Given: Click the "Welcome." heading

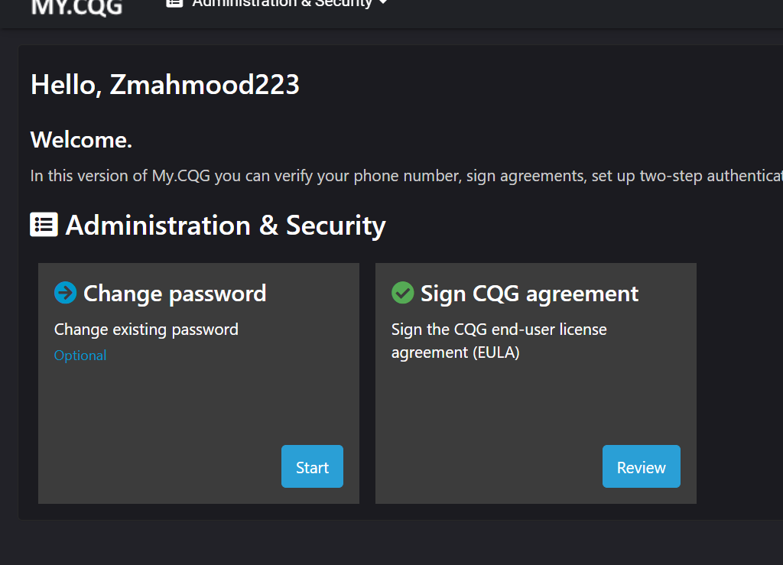Looking at the screenshot, I should click(x=81, y=140).
